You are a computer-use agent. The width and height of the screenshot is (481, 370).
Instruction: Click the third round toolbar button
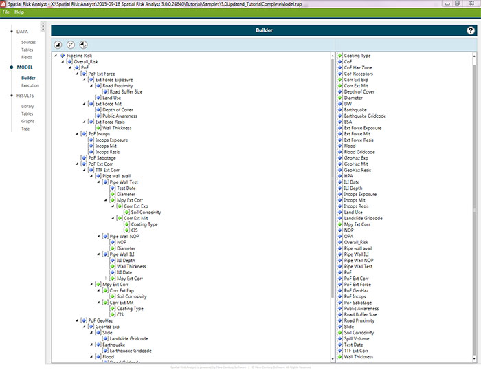coord(83,45)
